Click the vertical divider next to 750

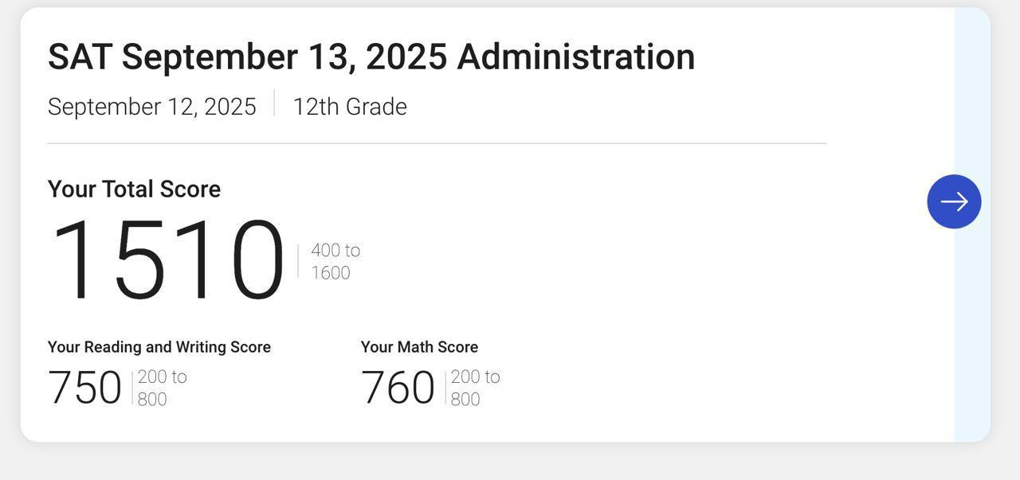pyautogui.click(x=132, y=388)
